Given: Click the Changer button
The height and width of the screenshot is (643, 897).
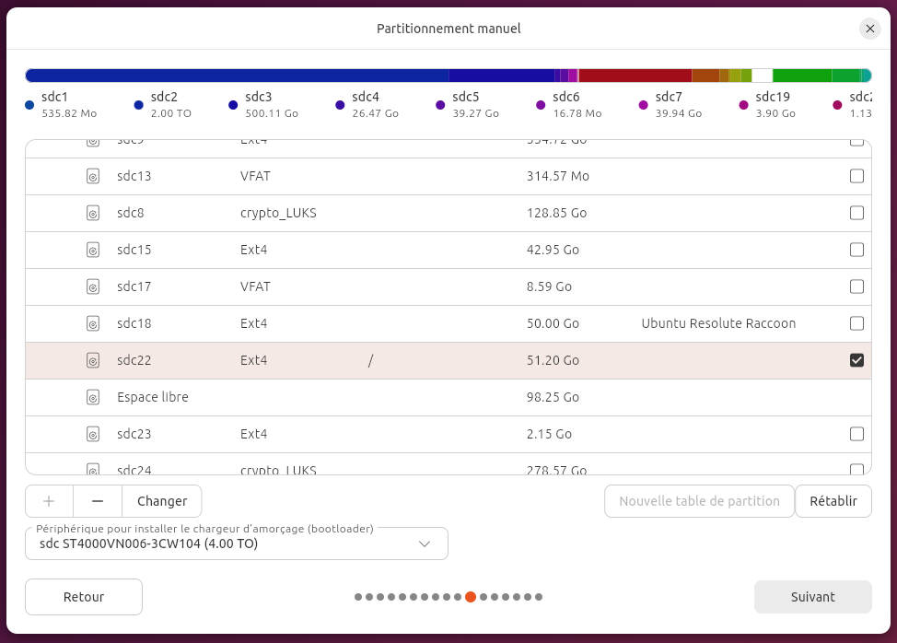Looking at the screenshot, I should [162, 501].
